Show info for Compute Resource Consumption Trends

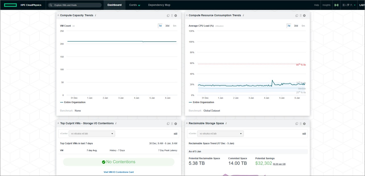point(243,15)
